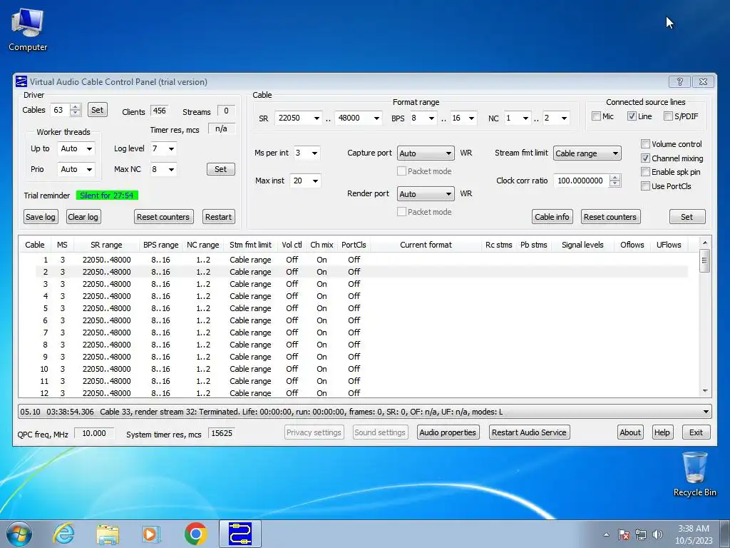Image resolution: width=730 pixels, height=548 pixels.
Task: Click Set button next to Cables
Action: (x=97, y=110)
